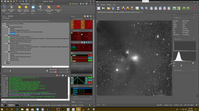
Task: Open the File menu in FIT Viewer
Action: click(x=98, y=5)
